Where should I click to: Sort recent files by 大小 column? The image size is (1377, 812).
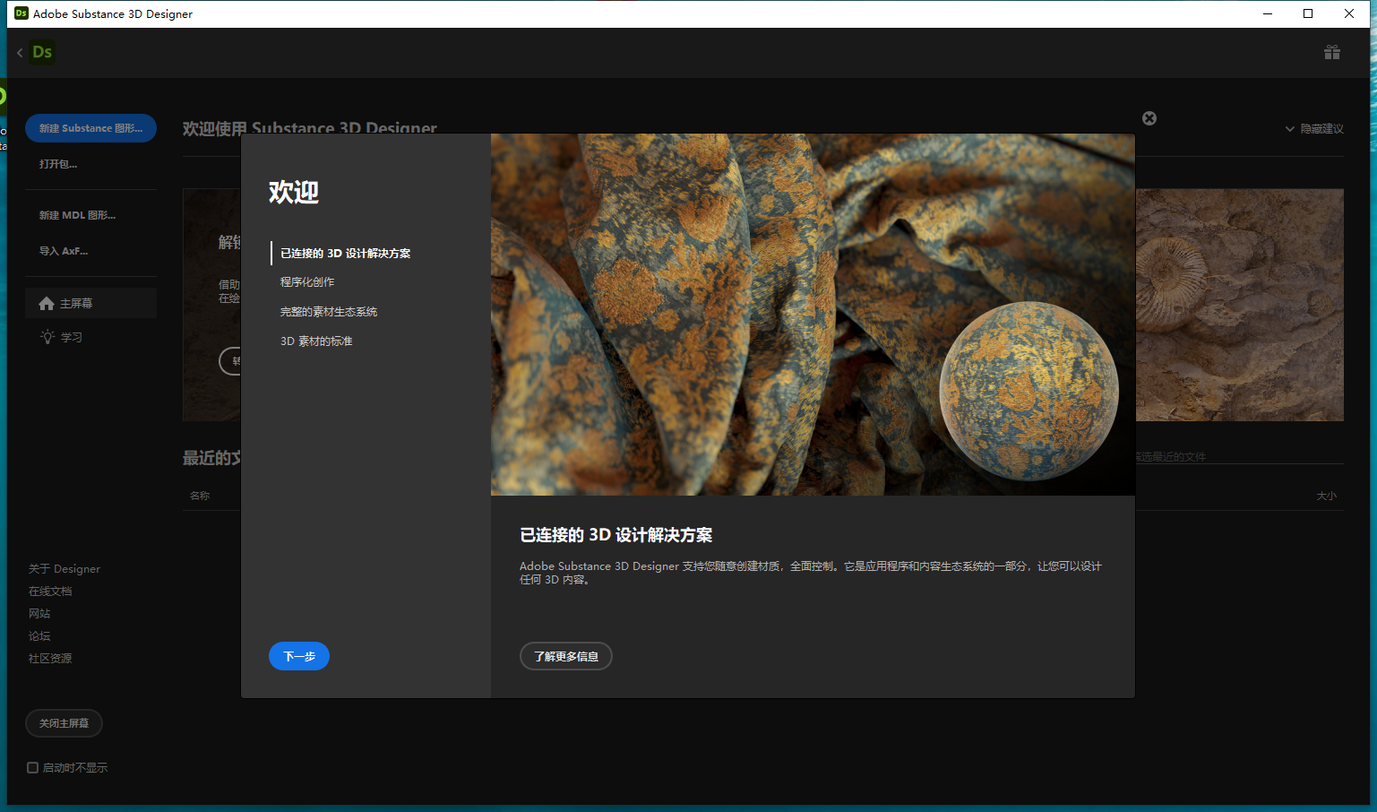(1327, 496)
